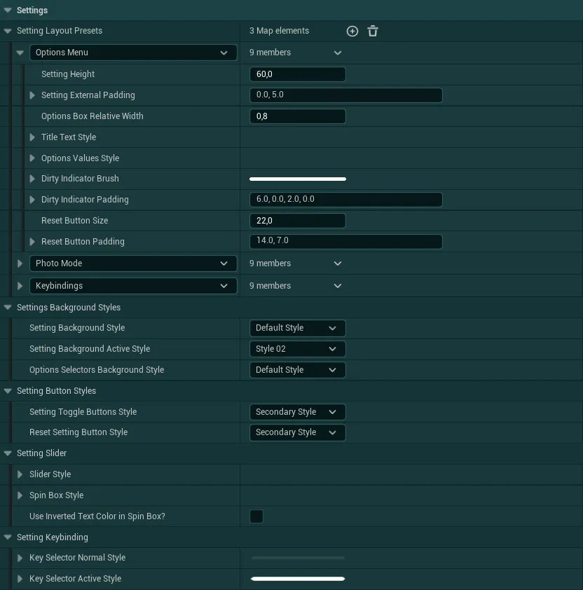Open Reset Setting Button Style dropdown

(297, 432)
